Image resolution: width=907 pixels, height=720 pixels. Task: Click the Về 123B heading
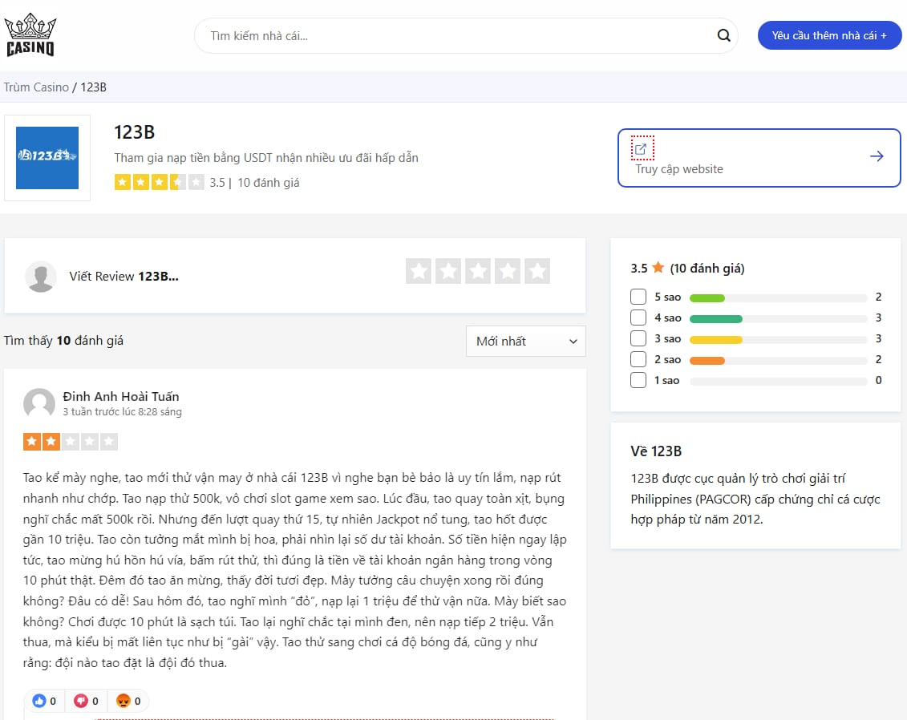click(656, 451)
